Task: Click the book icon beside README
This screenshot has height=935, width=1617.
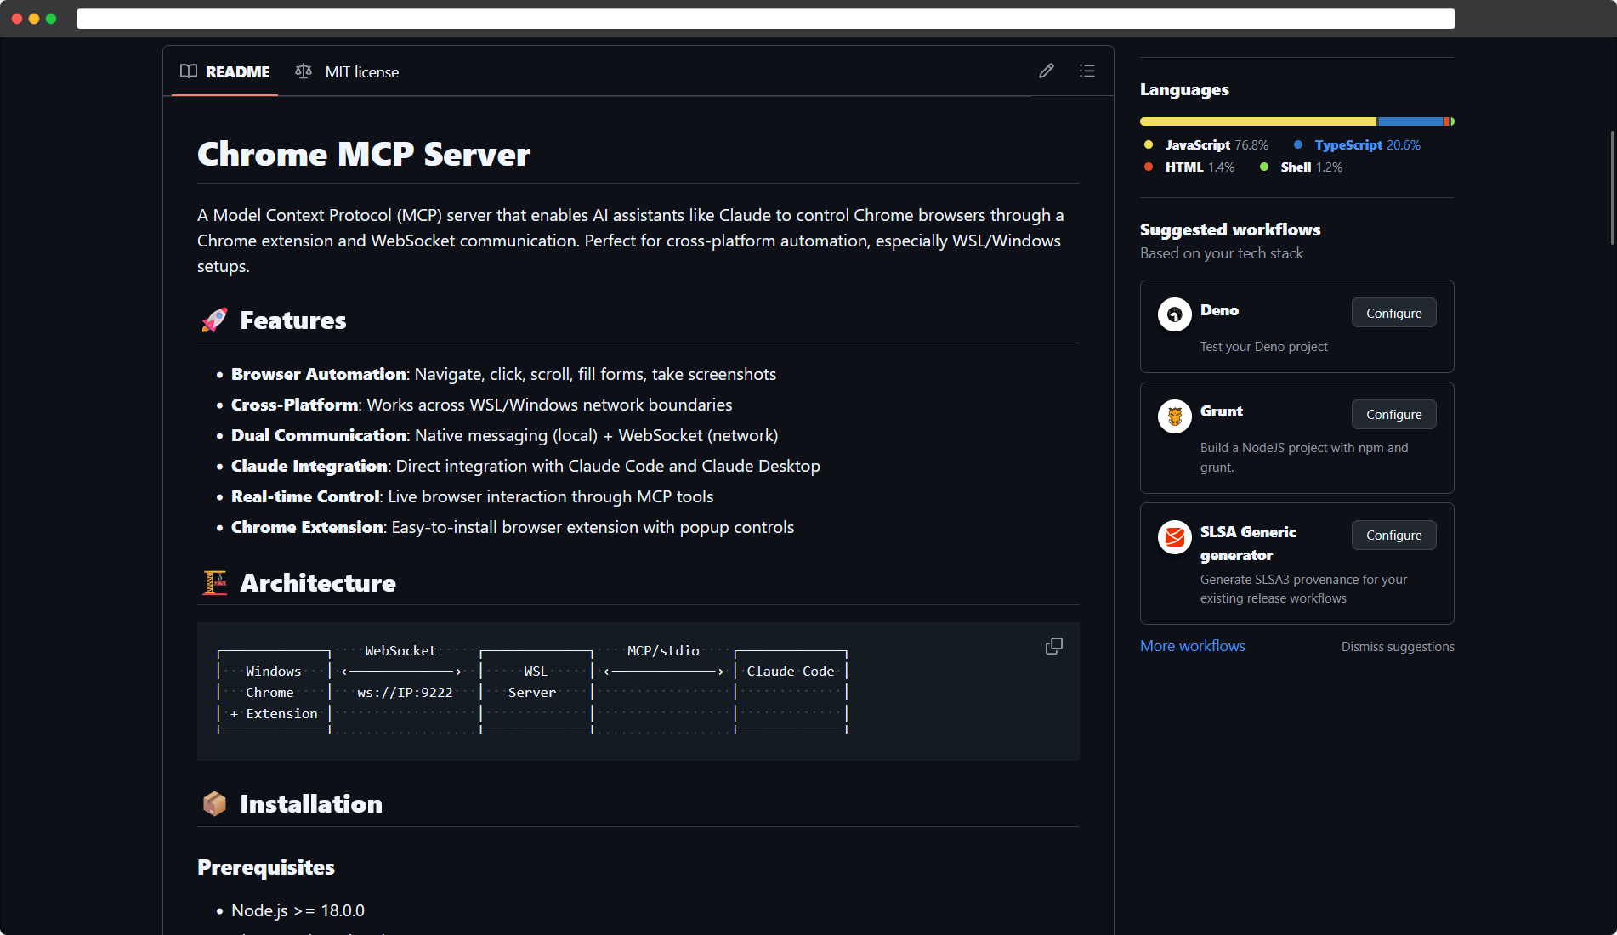Action: point(189,71)
